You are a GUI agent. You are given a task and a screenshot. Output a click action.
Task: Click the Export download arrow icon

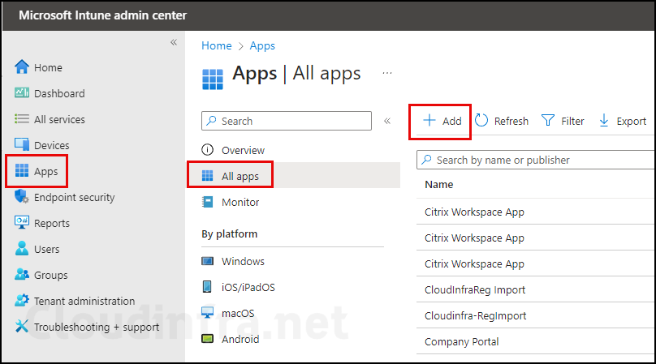pos(604,120)
